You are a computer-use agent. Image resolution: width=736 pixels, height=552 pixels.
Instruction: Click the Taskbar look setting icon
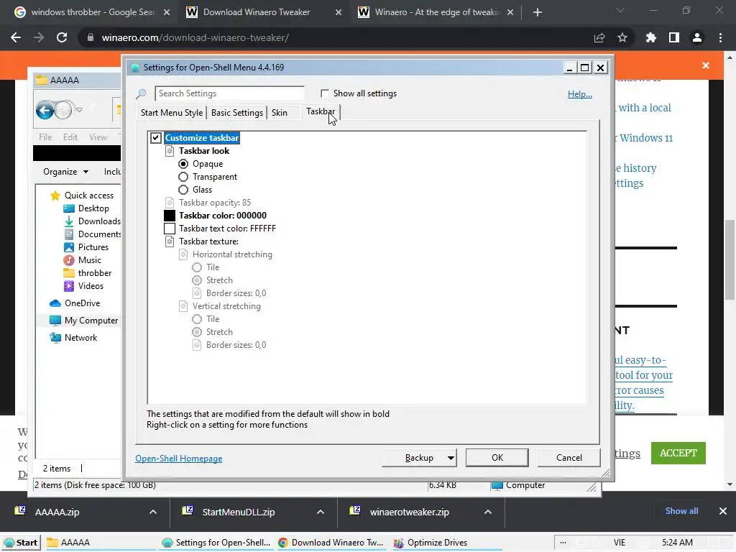(x=170, y=151)
